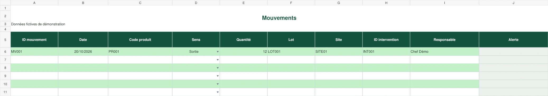Click the 'Alerte' header cell
The width and height of the screenshot is (548, 96).
(x=513, y=40)
